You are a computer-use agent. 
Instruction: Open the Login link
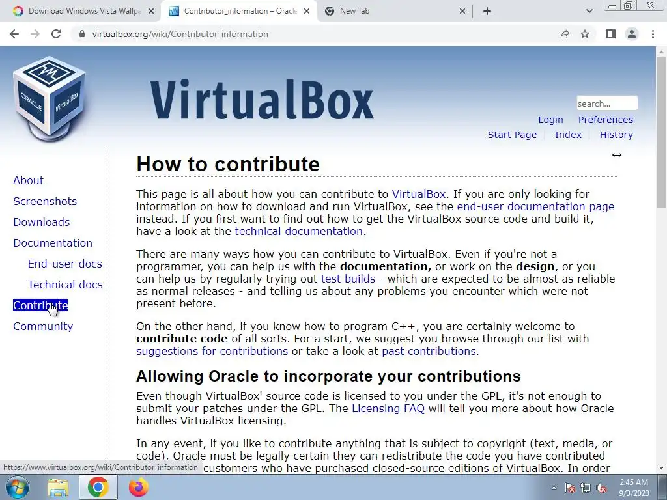click(x=550, y=120)
